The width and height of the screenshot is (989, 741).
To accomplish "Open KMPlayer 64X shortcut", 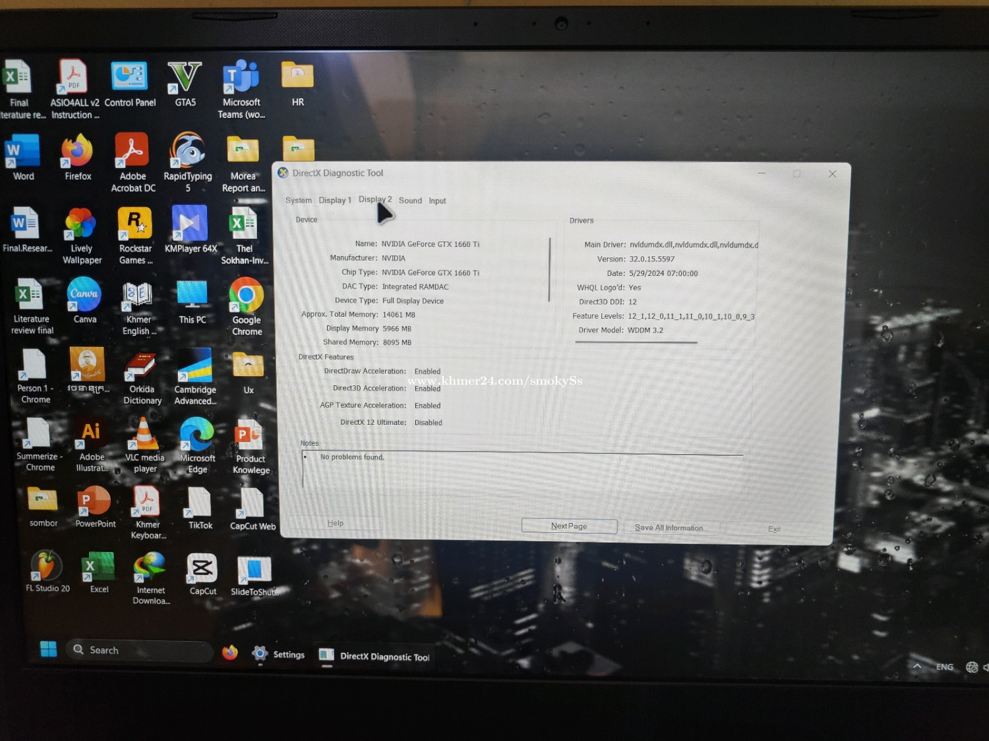I will (191, 229).
